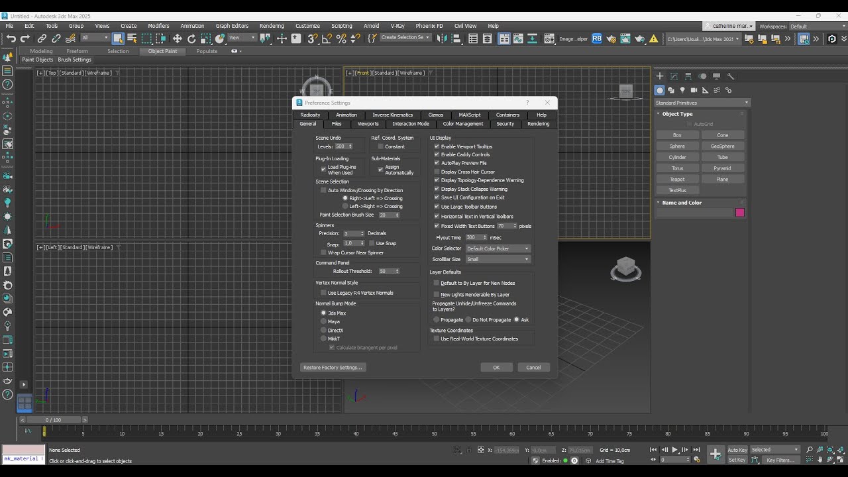The height and width of the screenshot is (477, 848).
Task: Click the Key Mode toggle icon
Action: 653,459
